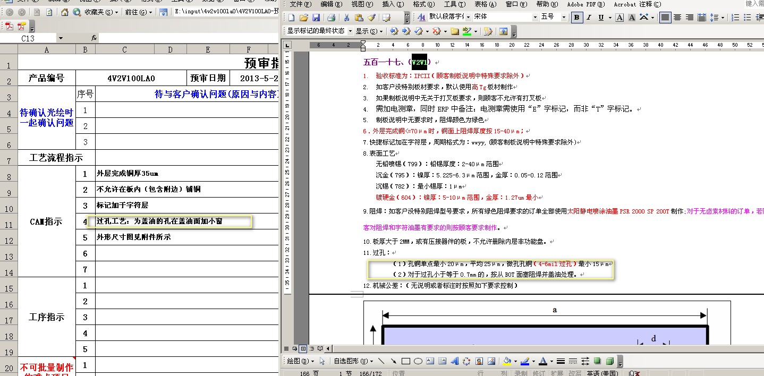Viewport: 764px width, 376px height.
Task: Click the highlight pen icon in reviewing toolbar
Action: click(466, 31)
